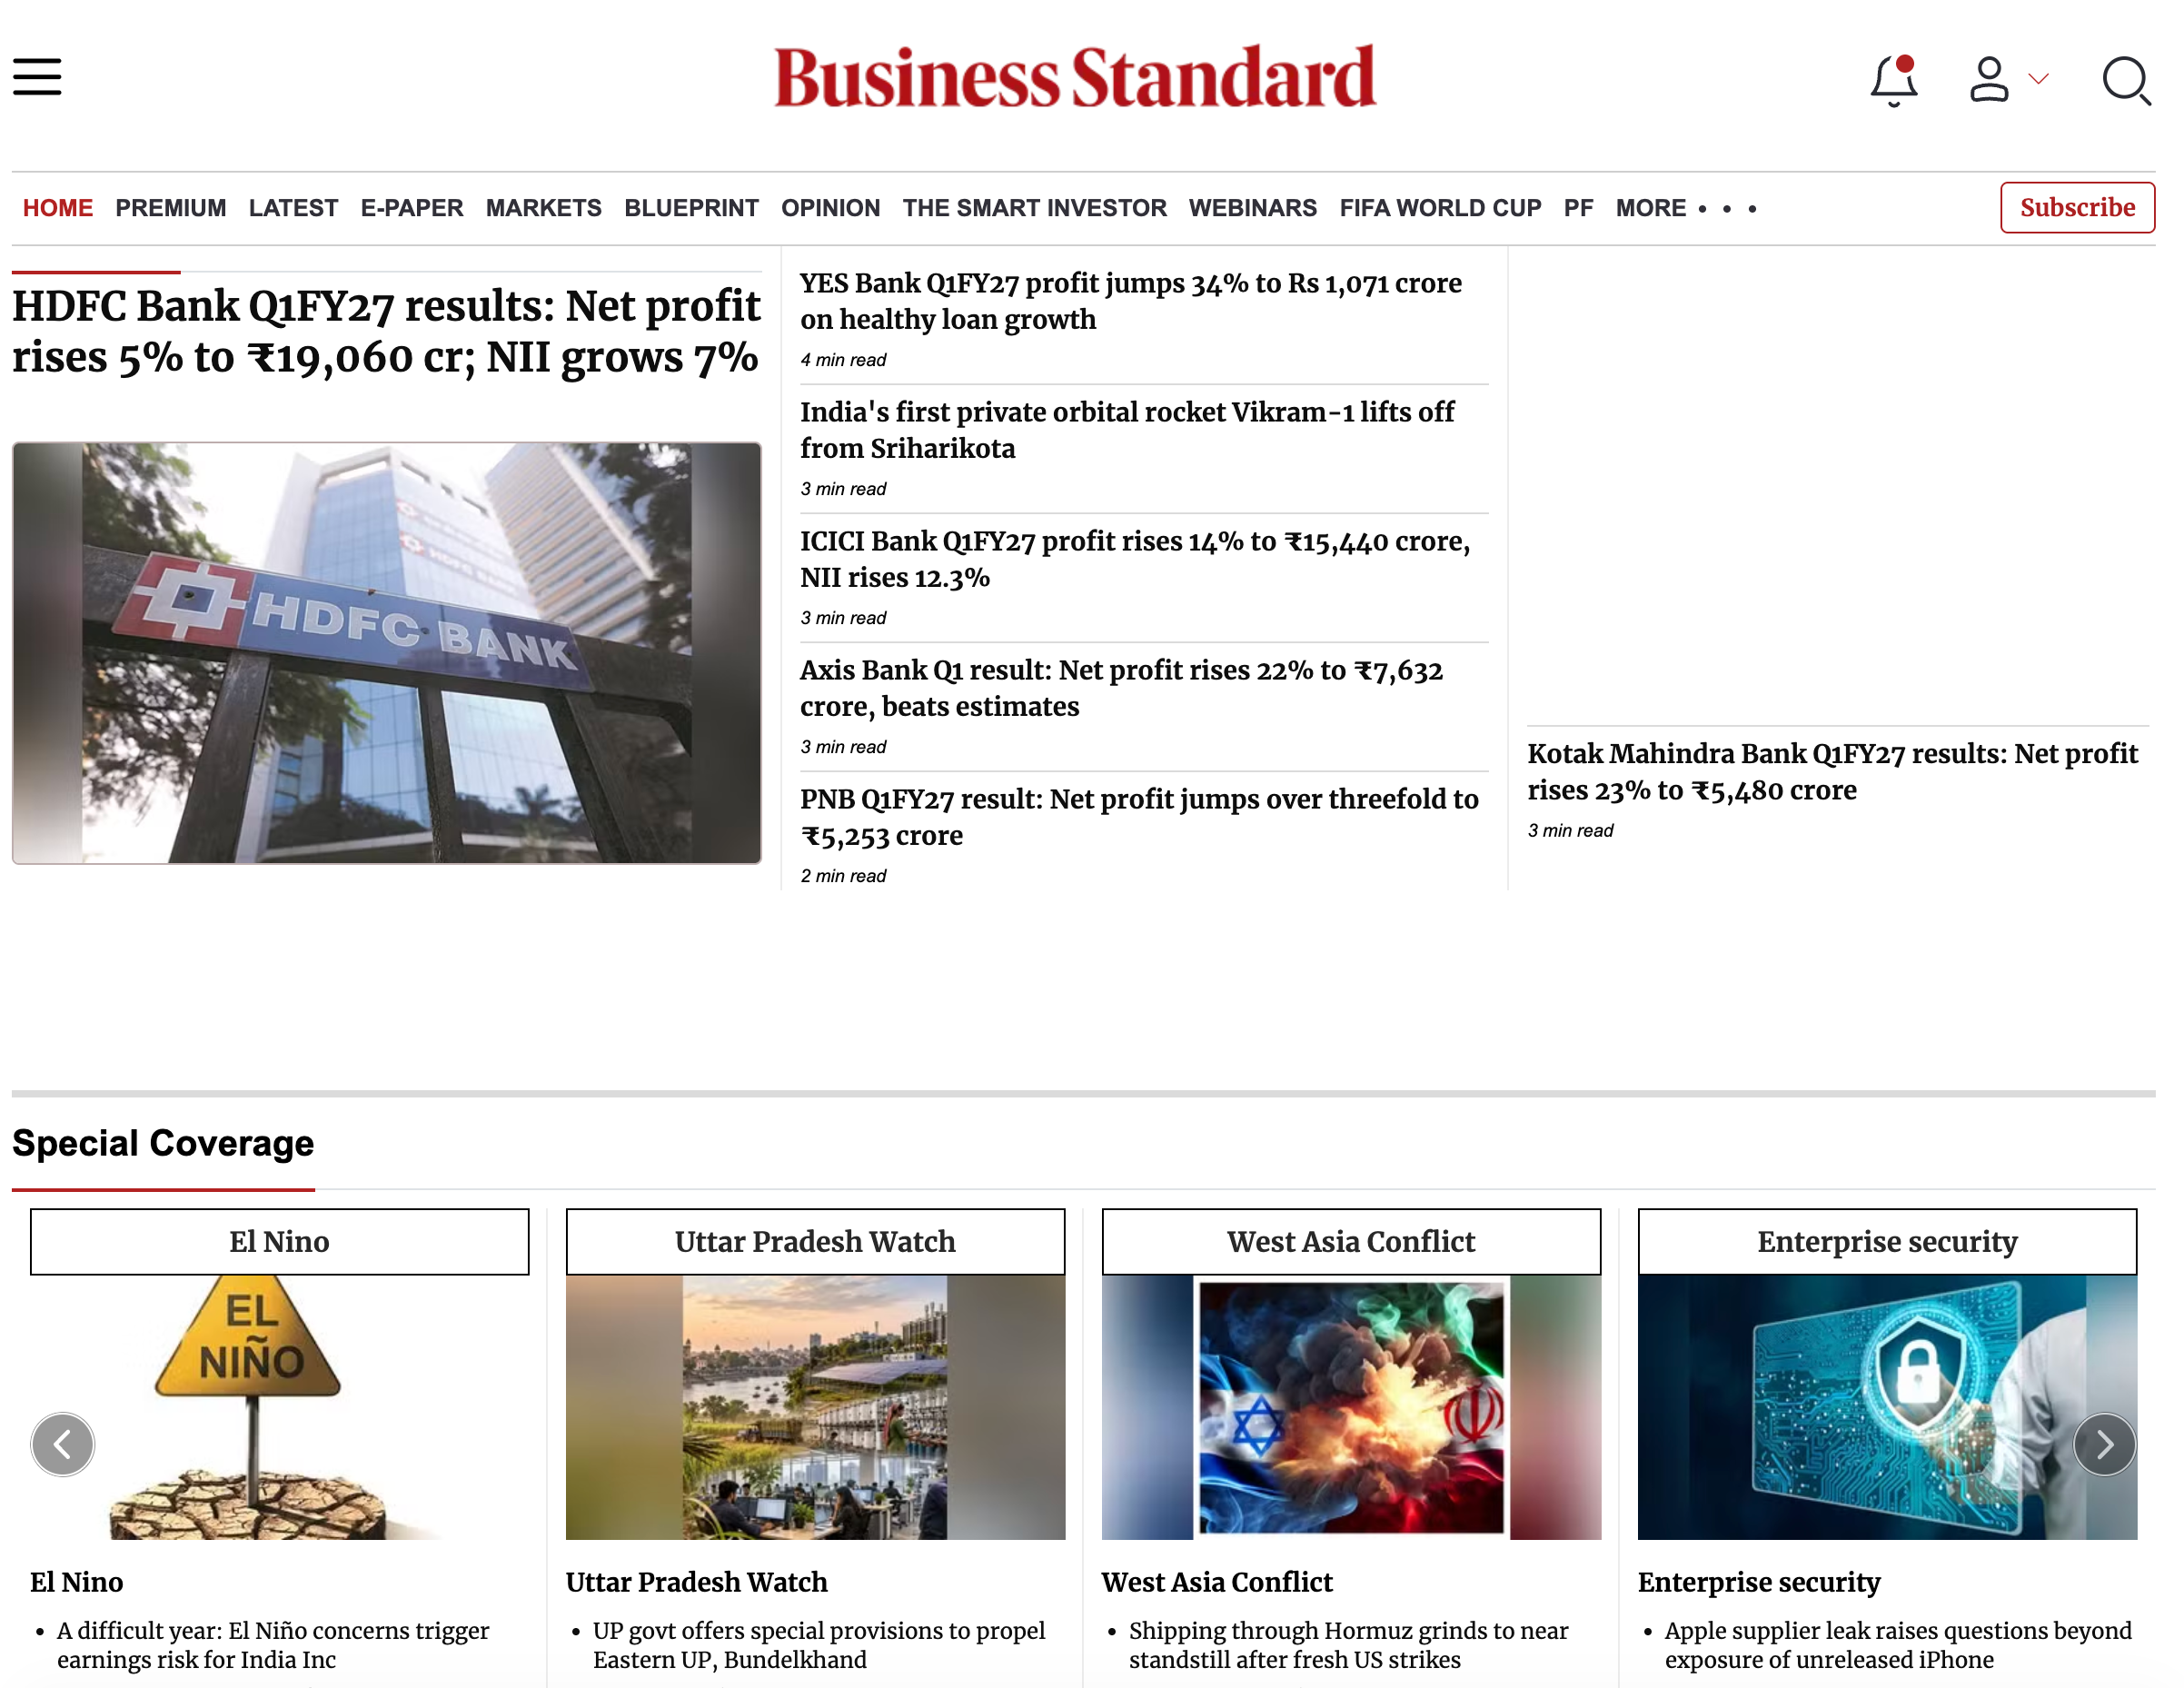This screenshot has width=2184, height=1688.
Task: Go to next Special Coverage slide
Action: click(2105, 1444)
